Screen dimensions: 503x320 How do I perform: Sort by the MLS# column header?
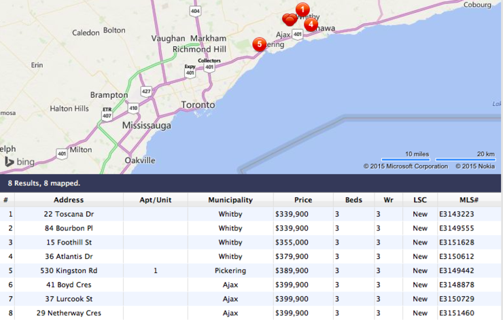tap(468, 200)
